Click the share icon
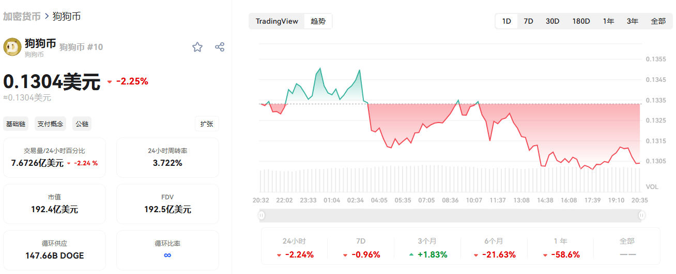Viewport: 676px width, 274px height. click(x=220, y=47)
